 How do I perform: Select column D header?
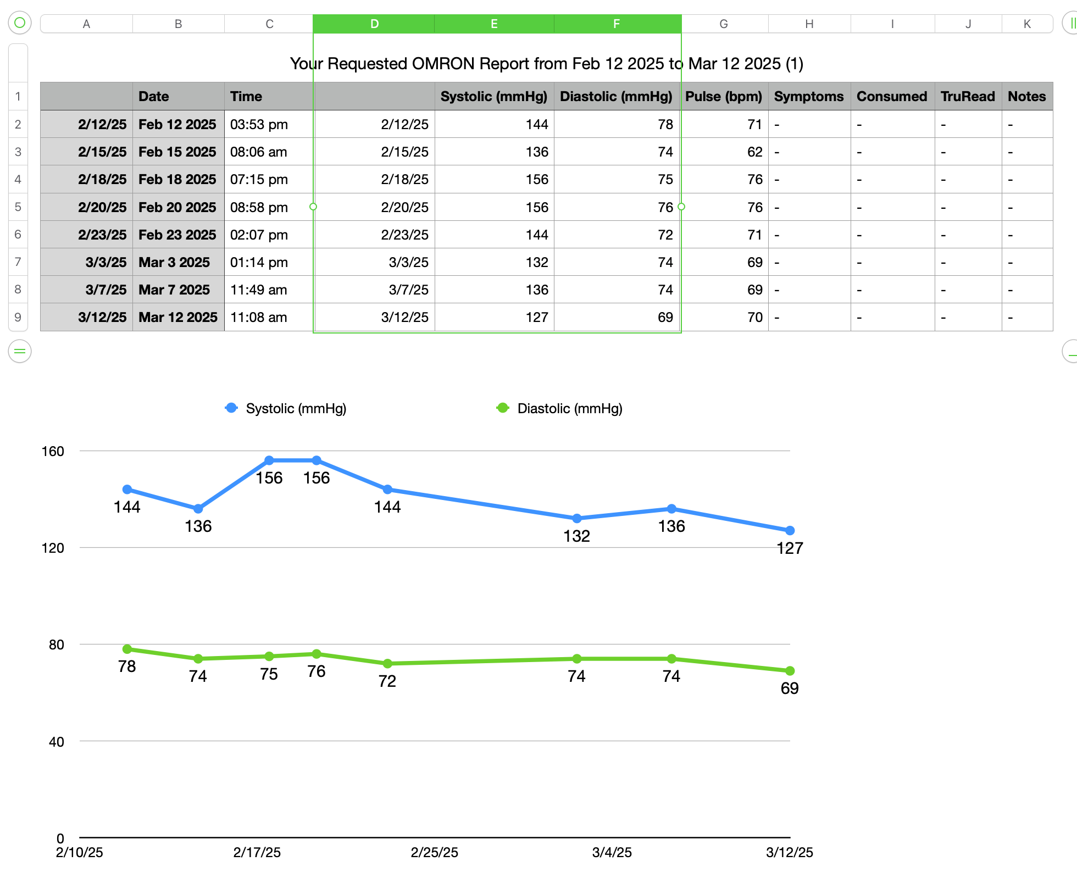374,24
